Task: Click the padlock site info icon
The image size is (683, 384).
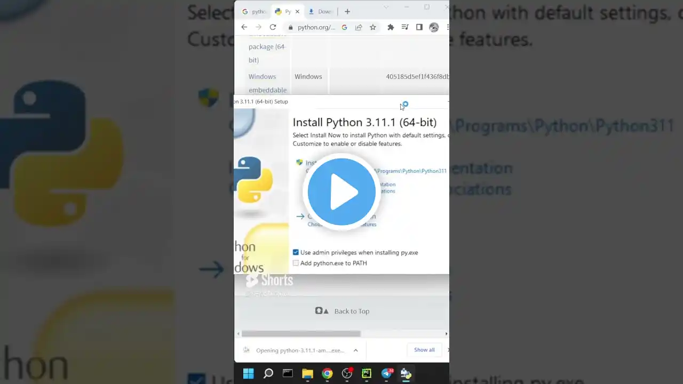Action: pyautogui.click(x=291, y=27)
